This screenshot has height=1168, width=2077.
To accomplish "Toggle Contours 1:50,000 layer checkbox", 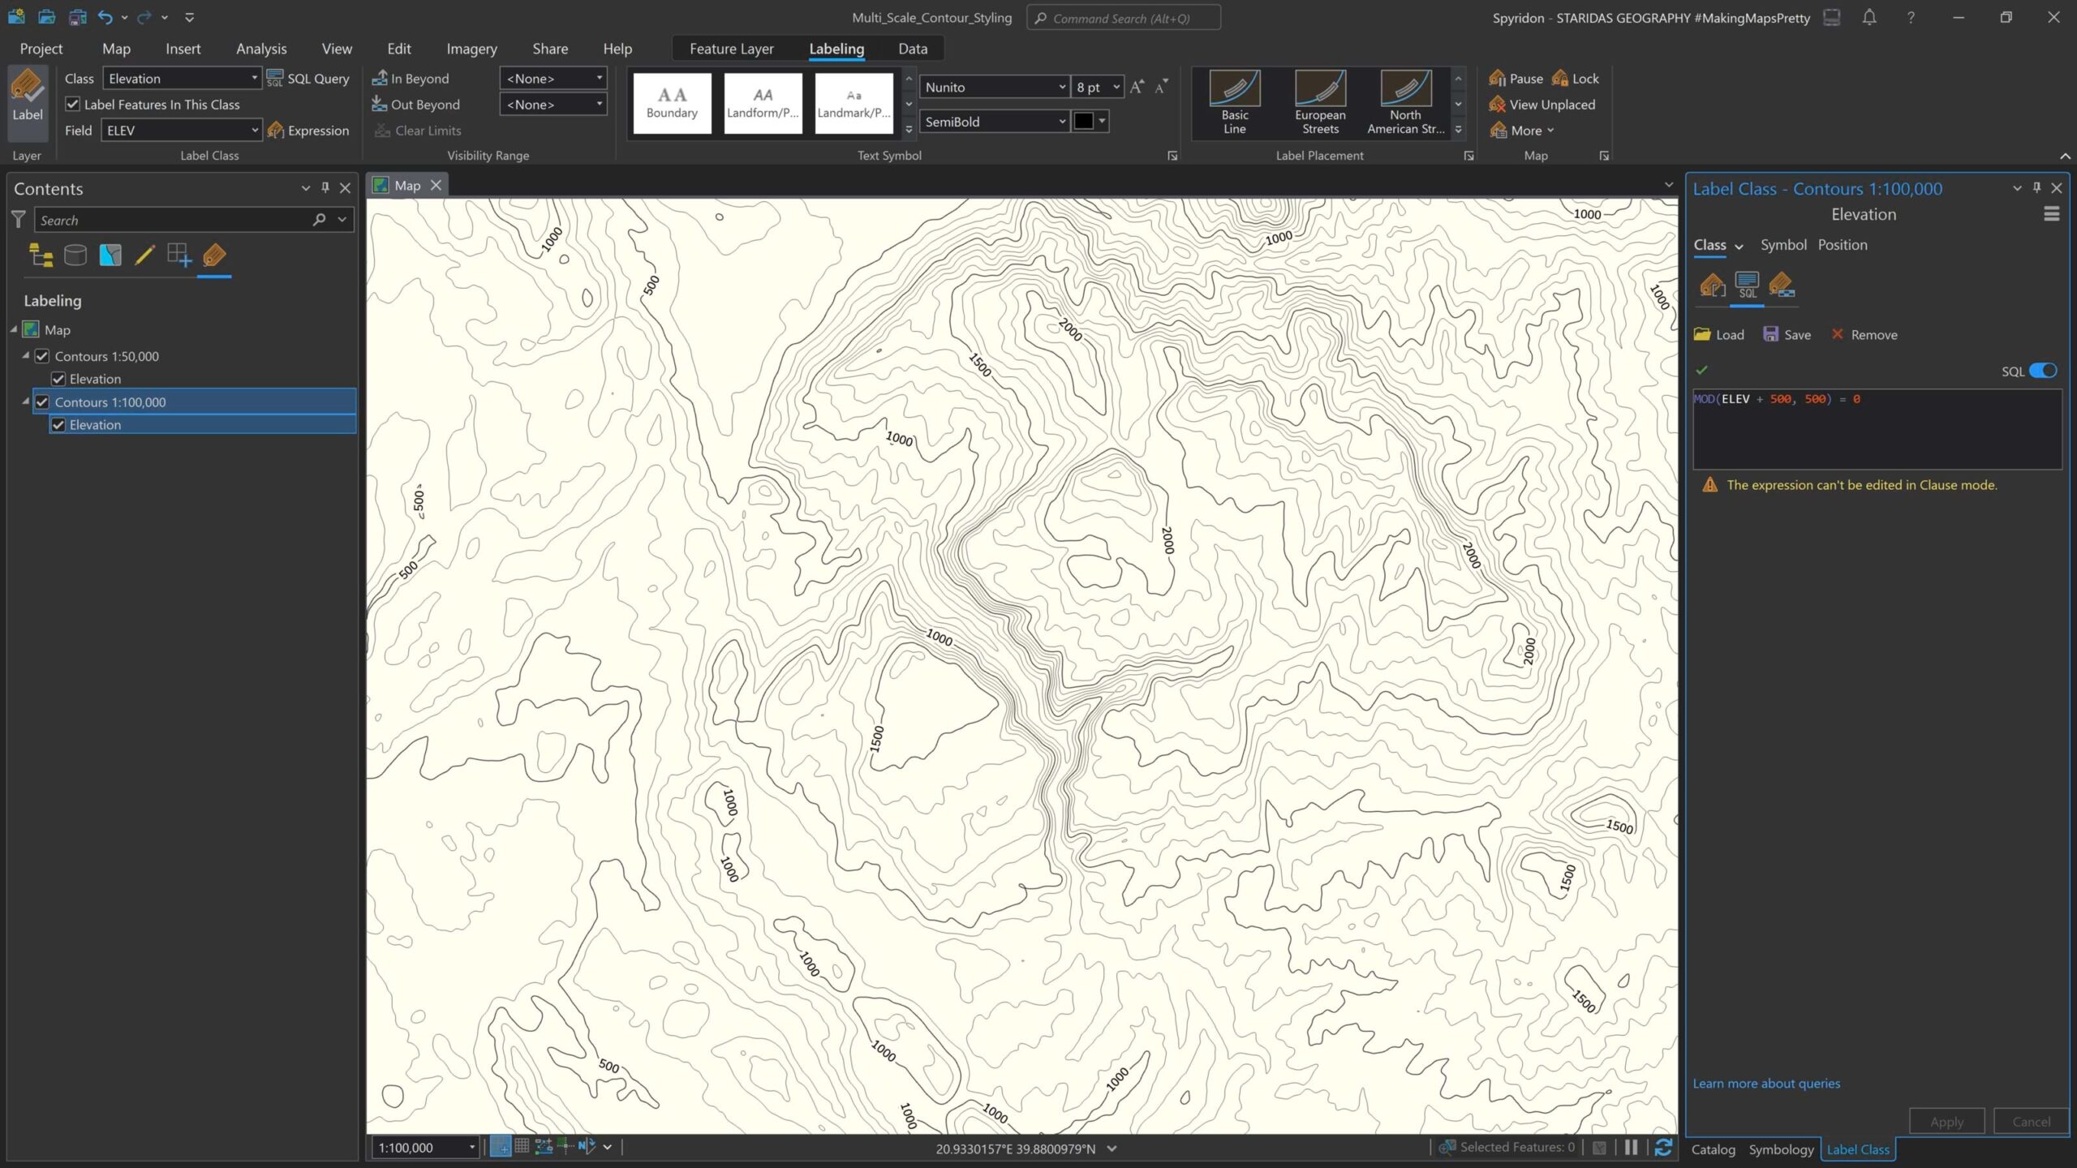I will coord(42,356).
